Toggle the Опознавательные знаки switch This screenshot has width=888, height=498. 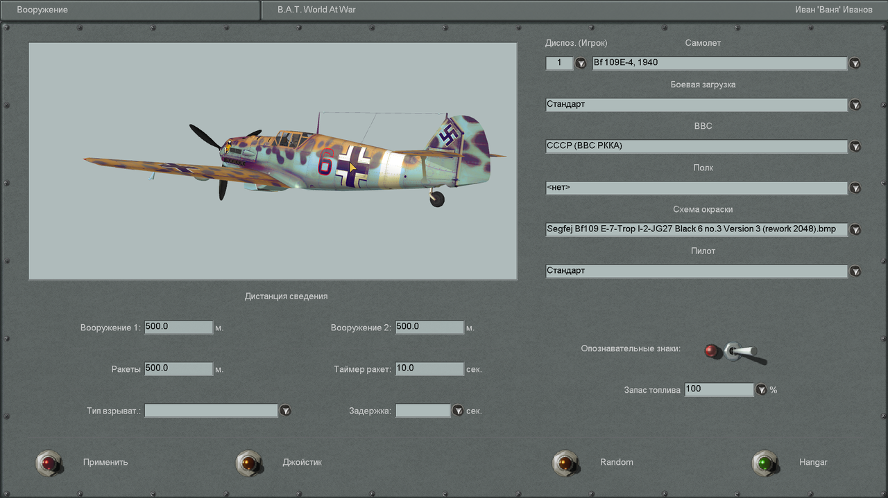tap(742, 352)
